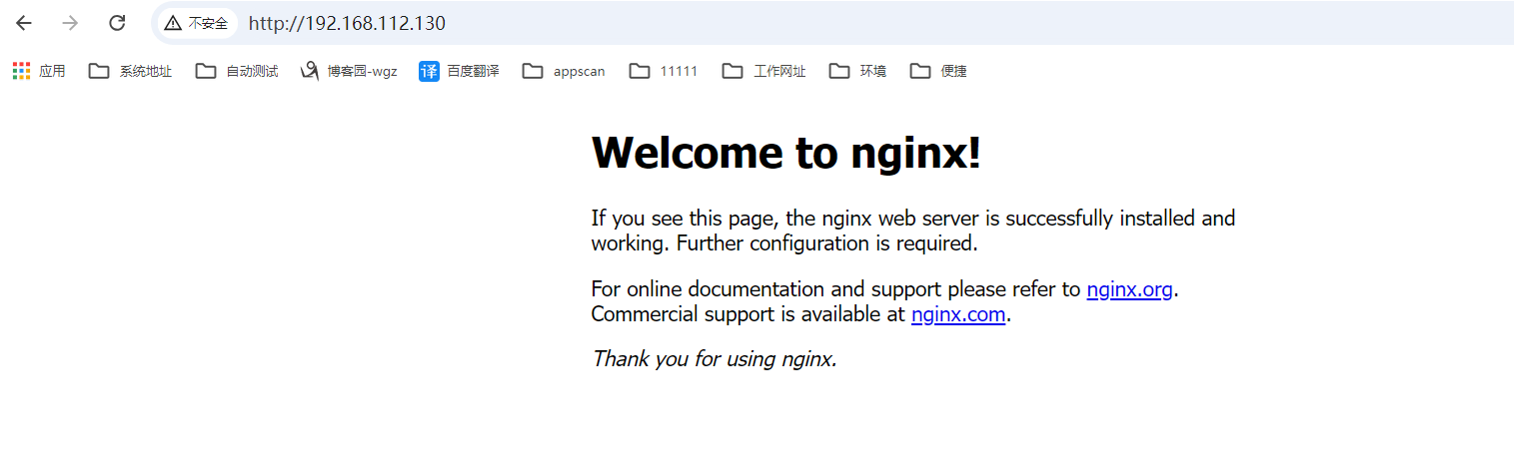Open the 工作网址 bookmark folder

tap(763, 71)
